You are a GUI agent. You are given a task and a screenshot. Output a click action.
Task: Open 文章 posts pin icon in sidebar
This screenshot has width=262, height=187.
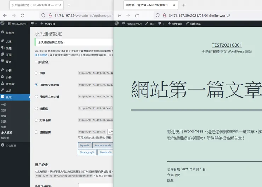point(2,41)
